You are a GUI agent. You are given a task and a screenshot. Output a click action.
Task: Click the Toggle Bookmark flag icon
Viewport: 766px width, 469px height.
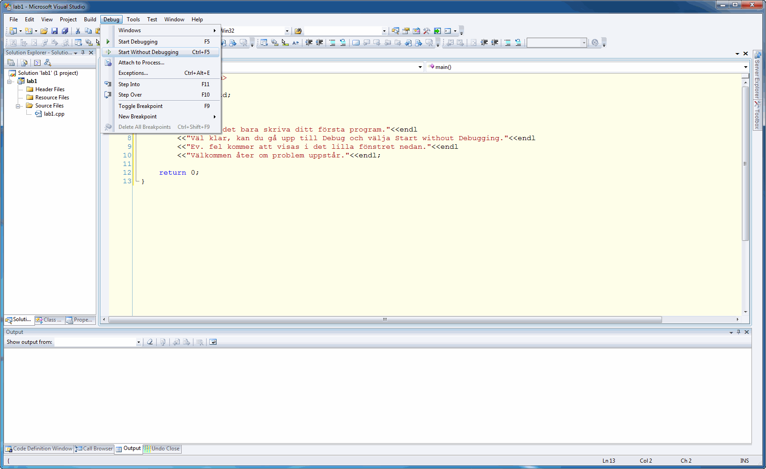(x=356, y=43)
